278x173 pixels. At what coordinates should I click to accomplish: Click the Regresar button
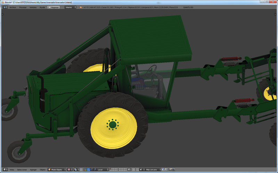[54, 7]
